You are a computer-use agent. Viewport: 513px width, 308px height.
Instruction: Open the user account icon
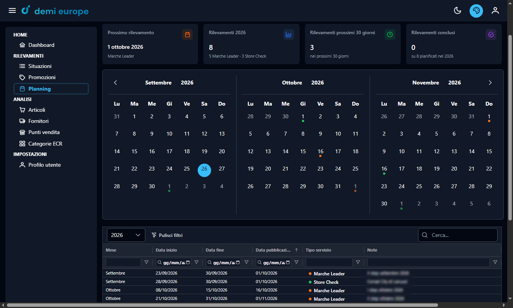495,10
